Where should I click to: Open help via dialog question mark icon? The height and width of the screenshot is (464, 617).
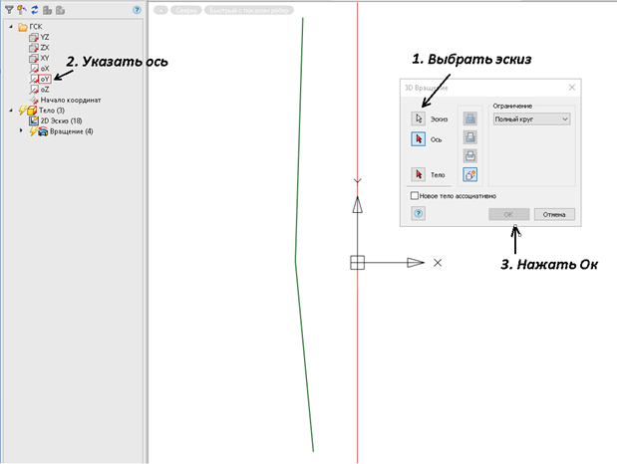click(x=419, y=214)
